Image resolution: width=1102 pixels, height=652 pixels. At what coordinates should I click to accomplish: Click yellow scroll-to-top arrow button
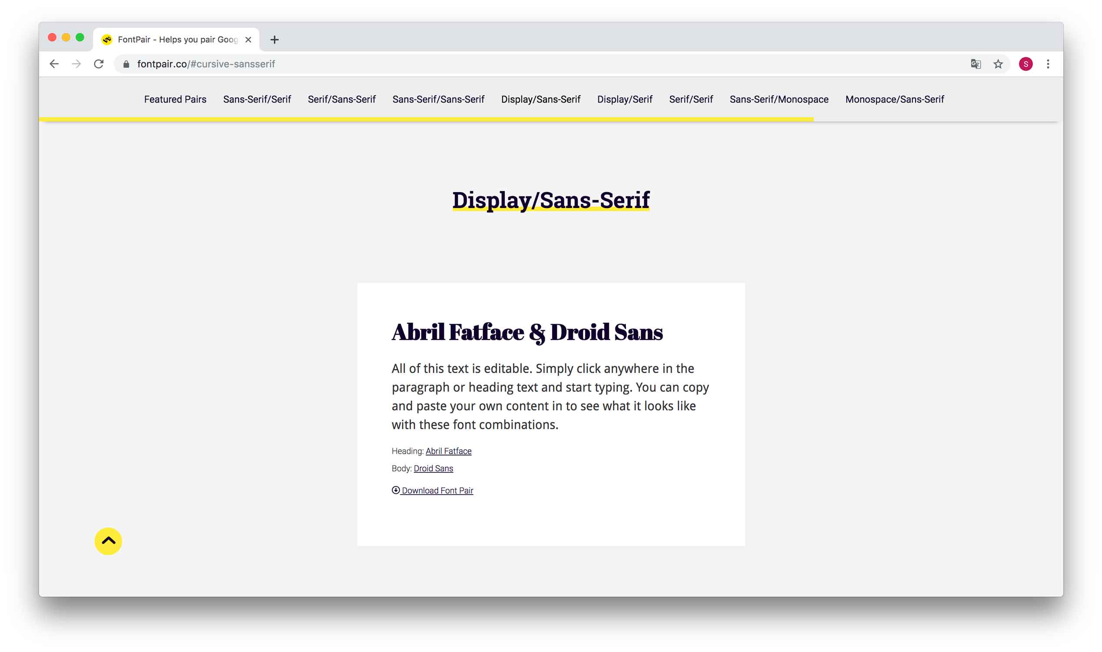click(108, 541)
